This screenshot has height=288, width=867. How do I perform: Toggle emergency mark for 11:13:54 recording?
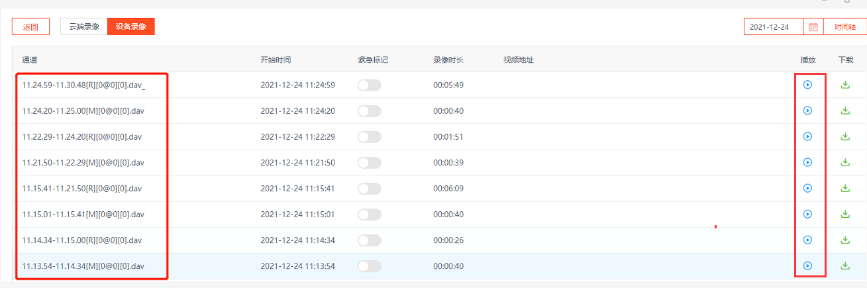[370, 265]
